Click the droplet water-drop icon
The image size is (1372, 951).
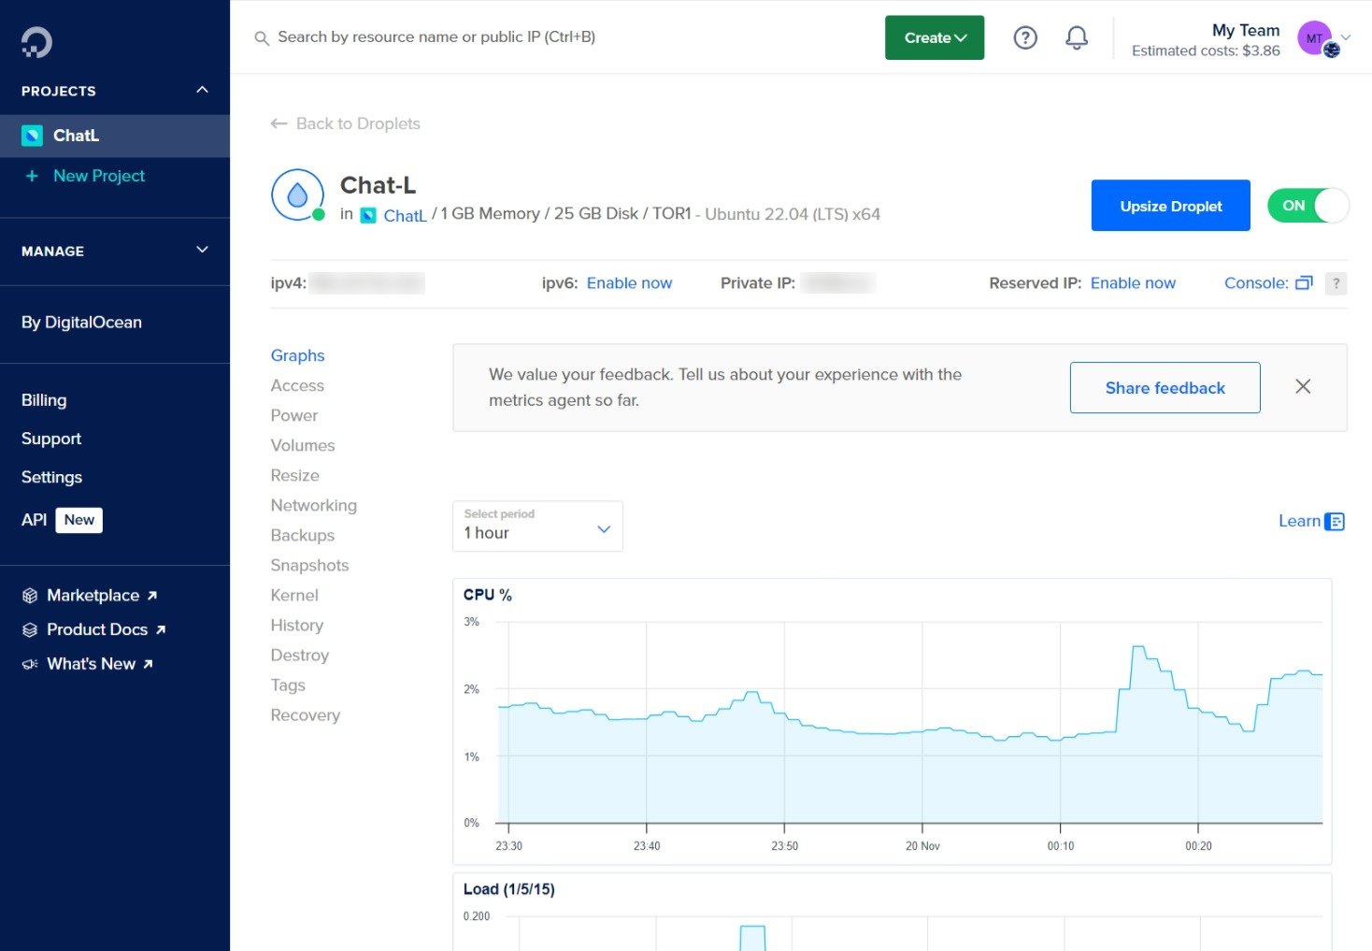[x=297, y=195]
